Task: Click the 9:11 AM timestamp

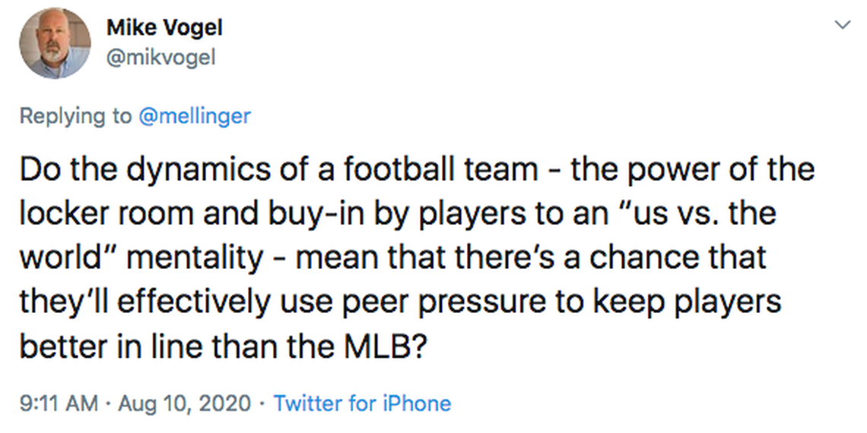Action: (58, 403)
